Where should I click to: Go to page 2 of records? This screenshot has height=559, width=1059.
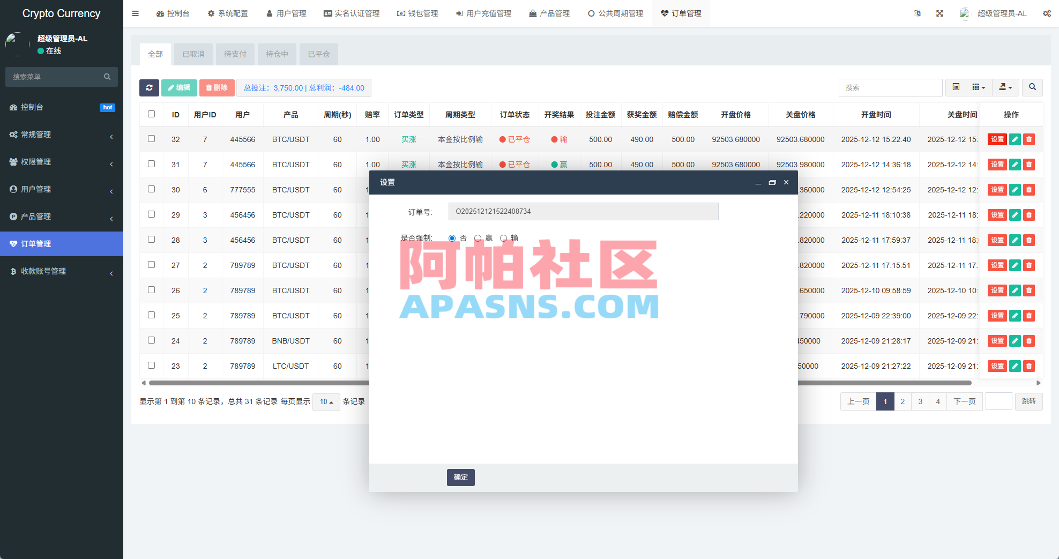pos(903,401)
